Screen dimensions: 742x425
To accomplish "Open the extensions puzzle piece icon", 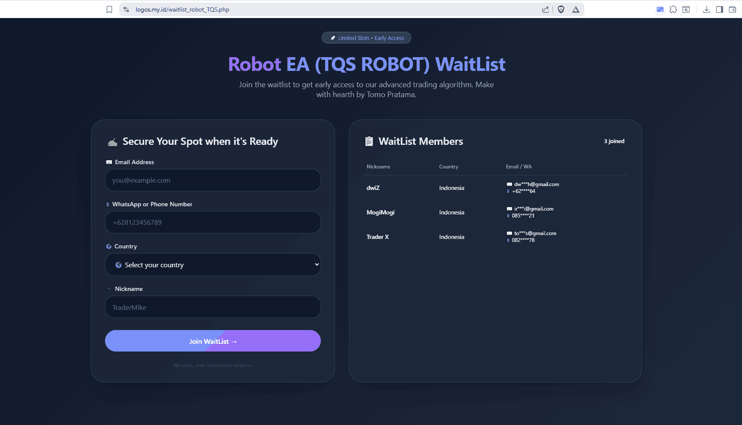I will (673, 9).
